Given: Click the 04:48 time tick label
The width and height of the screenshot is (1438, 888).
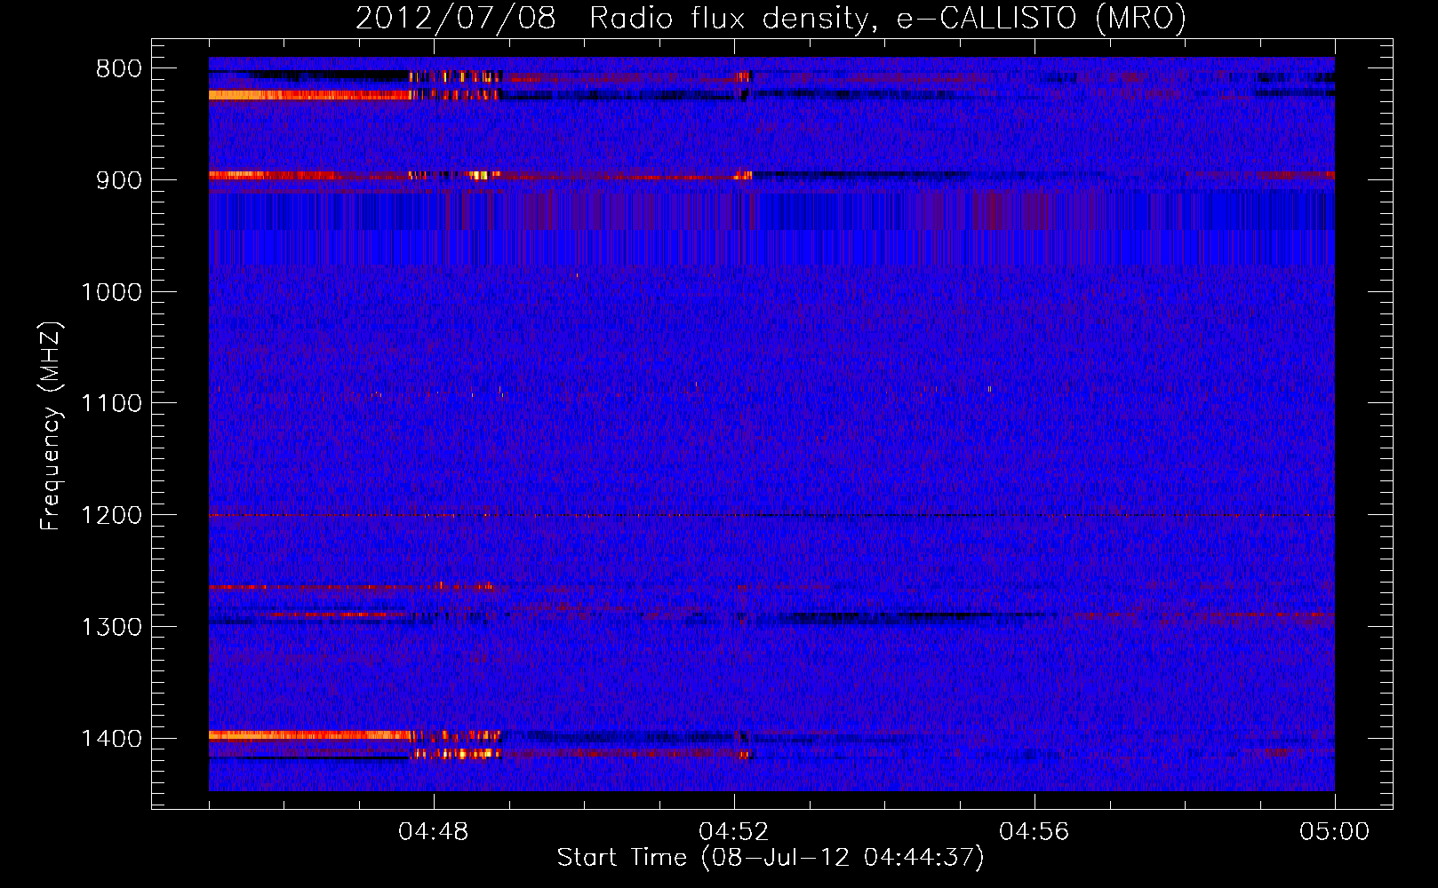Looking at the screenshot, I should (x=434, y=832).
